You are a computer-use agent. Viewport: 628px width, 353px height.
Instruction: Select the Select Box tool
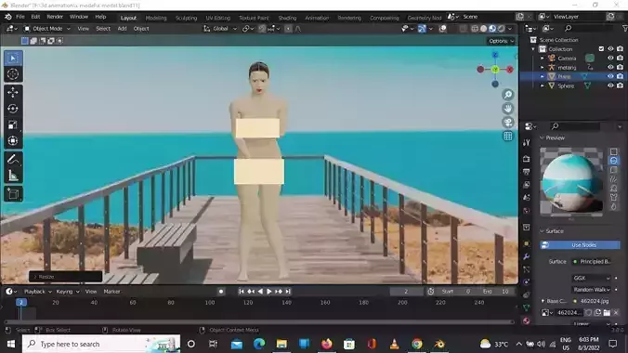13,59
